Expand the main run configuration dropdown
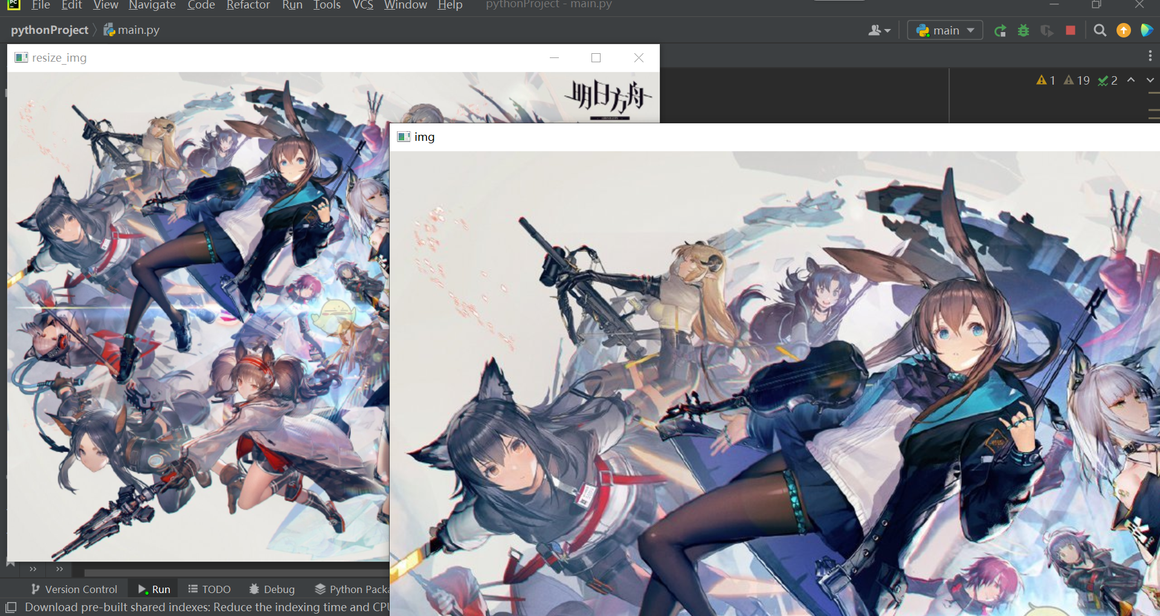The image size is (1160, 616). (x=945, y=30)
